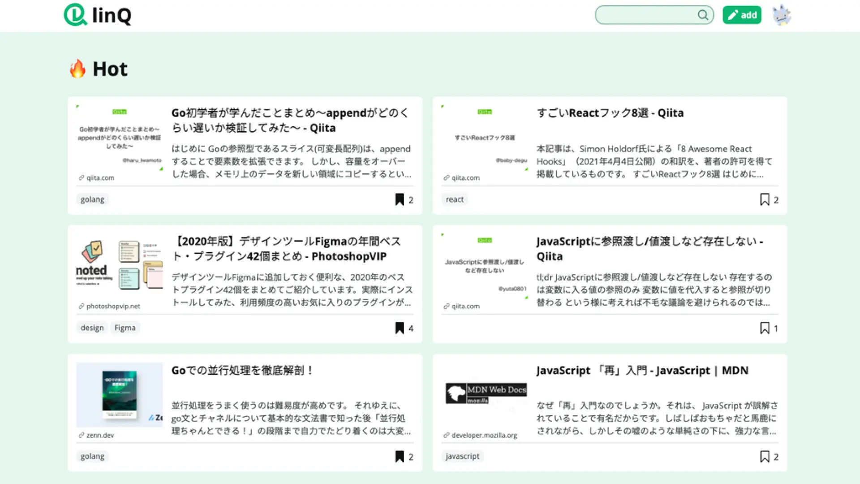Click the zenn book cover thumbnail
The image size is (860, 484).
point(120,395)
